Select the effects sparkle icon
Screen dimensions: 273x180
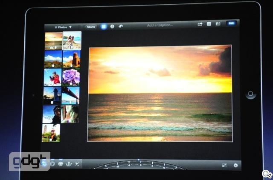(76, 164)
